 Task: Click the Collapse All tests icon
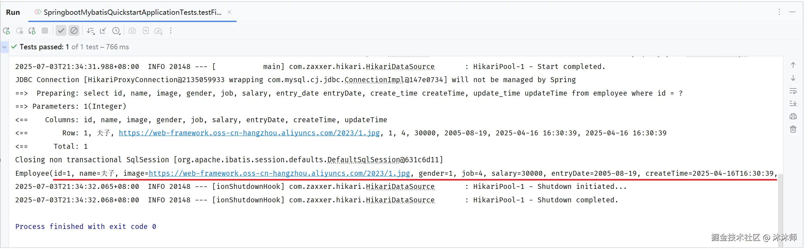click(103, 31)
